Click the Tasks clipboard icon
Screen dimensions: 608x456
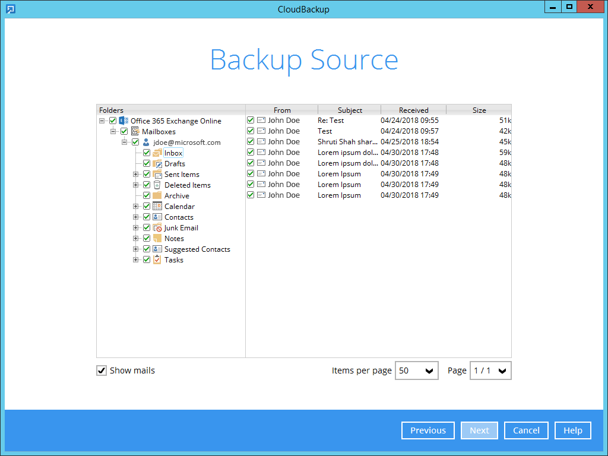[x=157, y=260]
